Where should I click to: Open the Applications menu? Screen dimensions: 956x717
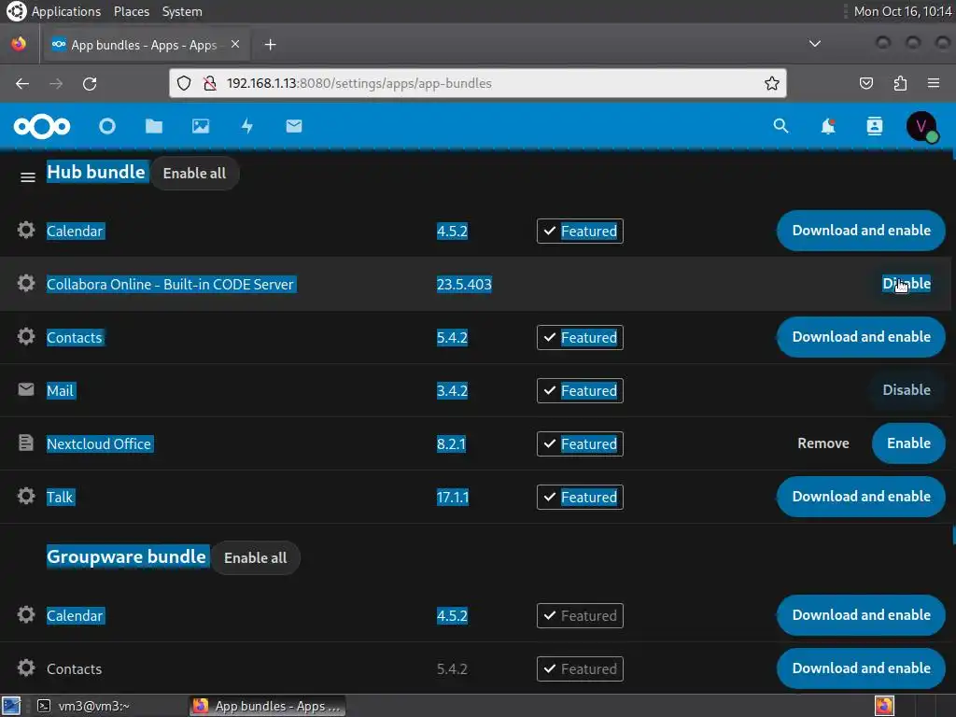pyautogui.click(x=66, y=11)
